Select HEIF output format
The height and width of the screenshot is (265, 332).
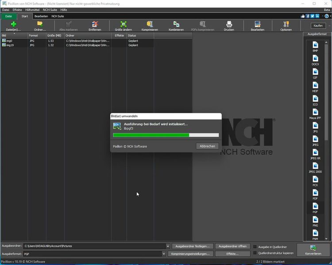(315, 87)
